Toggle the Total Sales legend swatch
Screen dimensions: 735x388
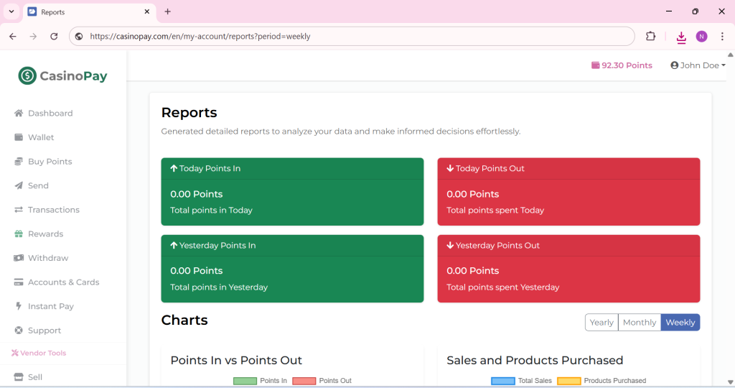[x=503, y=381]
